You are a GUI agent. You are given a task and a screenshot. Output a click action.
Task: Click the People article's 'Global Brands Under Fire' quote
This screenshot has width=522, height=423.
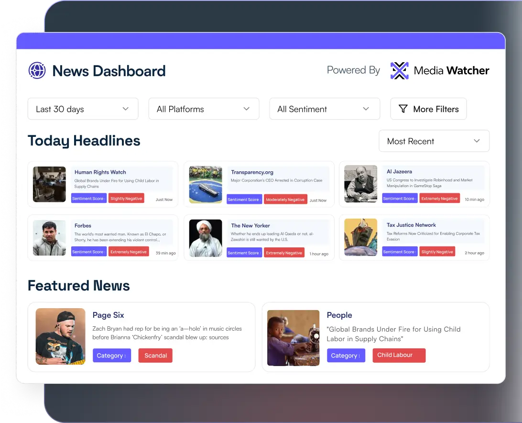click(x=393, y=334)
